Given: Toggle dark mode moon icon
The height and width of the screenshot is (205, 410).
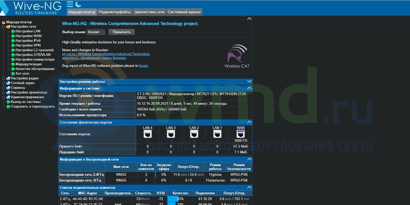Looking at the screenshot, I should [78, 4].
